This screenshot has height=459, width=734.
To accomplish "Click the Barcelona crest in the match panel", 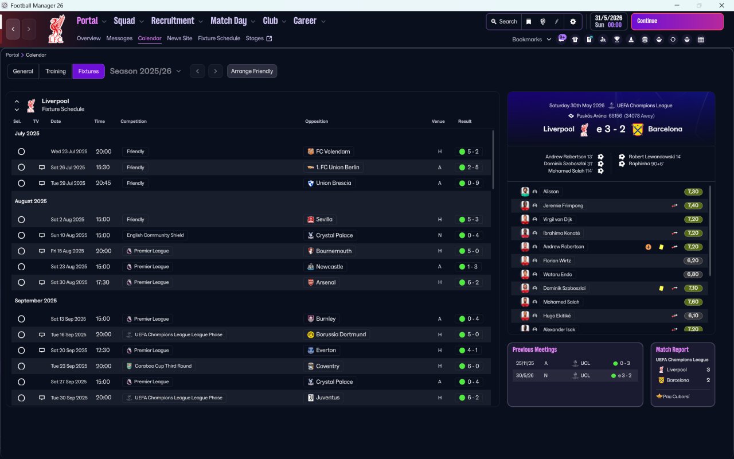I will (x=637, y=129).
